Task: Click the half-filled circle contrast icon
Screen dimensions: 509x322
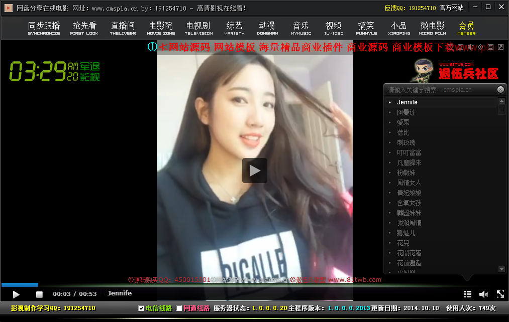Action: pos(470,47)
